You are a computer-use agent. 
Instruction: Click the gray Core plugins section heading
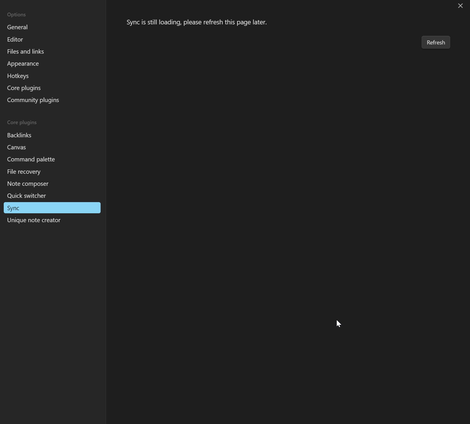[22, 122]
